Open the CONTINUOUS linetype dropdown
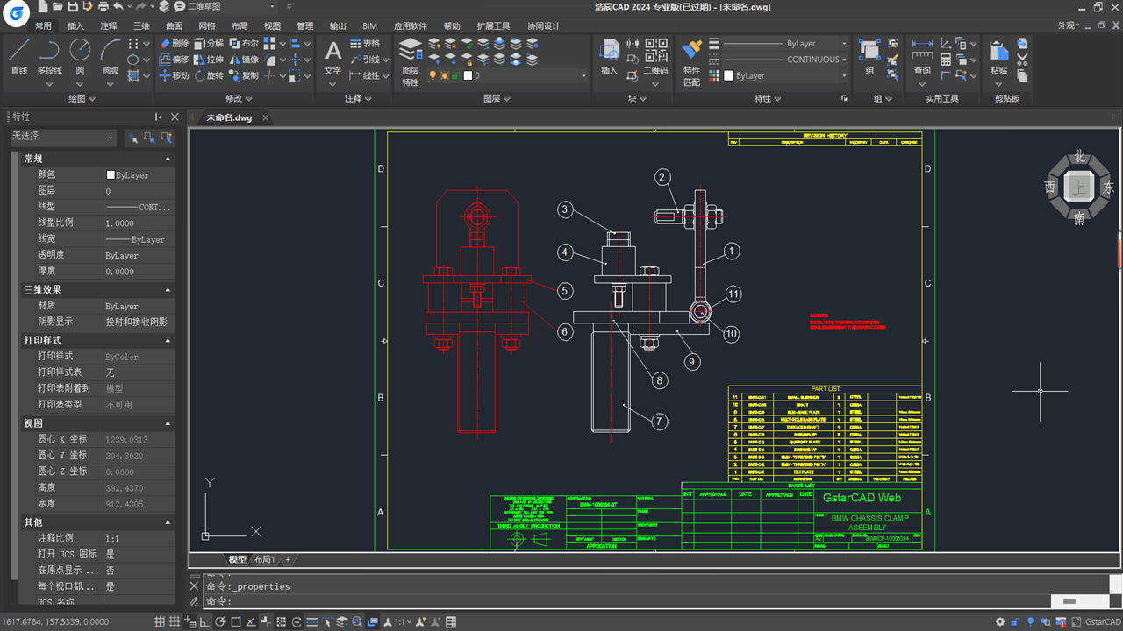The image size is (1123, 631). [x=844, y=60]
